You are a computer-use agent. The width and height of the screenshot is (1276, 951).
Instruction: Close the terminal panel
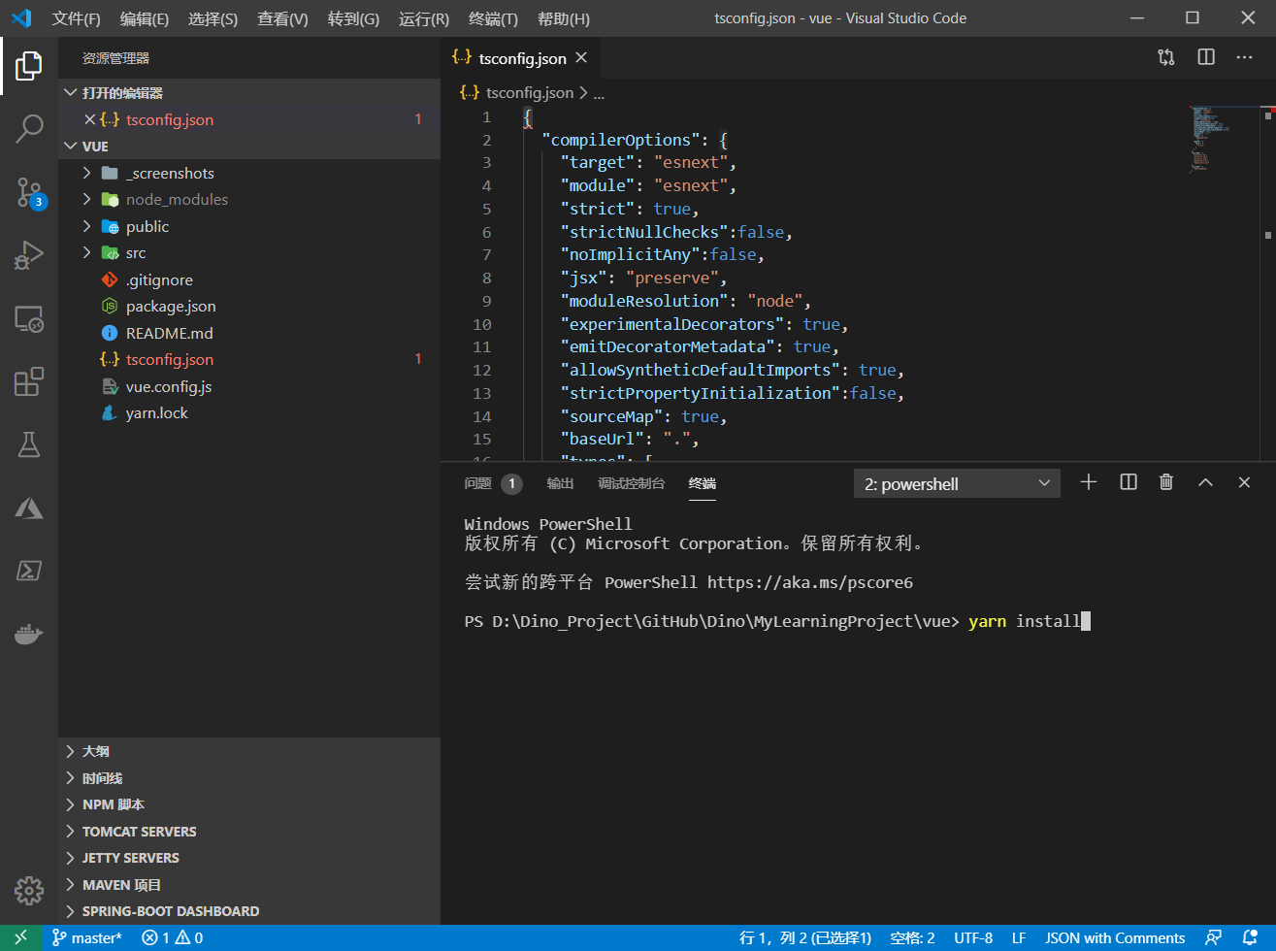[x=1245, y=482]
